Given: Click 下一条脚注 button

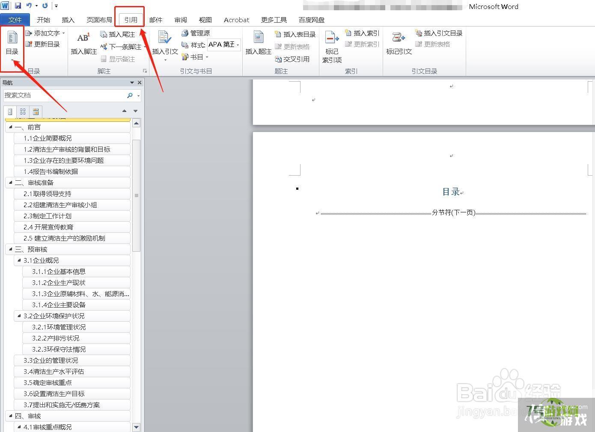Looking at the screenshot, I should [121, 46].
